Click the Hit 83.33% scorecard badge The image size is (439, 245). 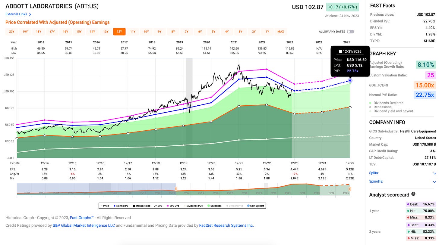point(421,231)
